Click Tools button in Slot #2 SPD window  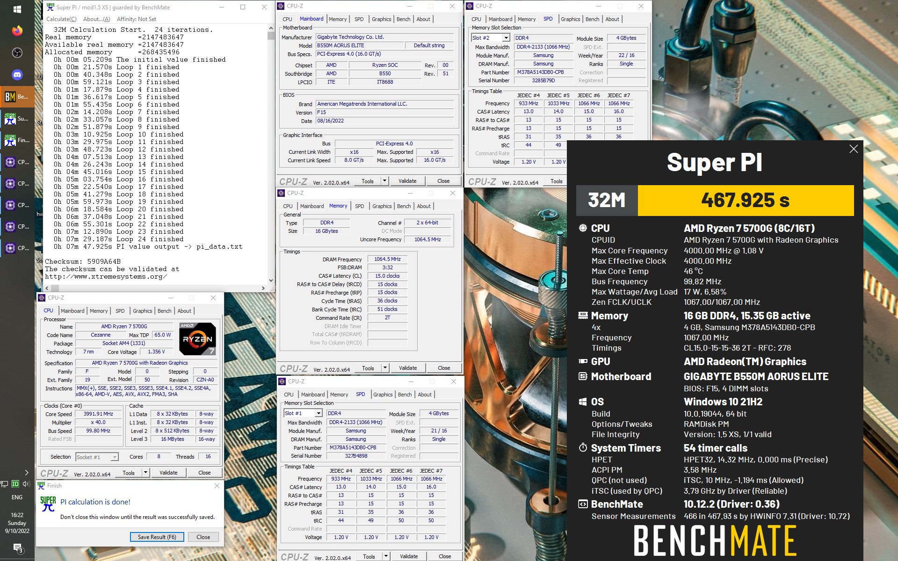click(x=557, y=181)
